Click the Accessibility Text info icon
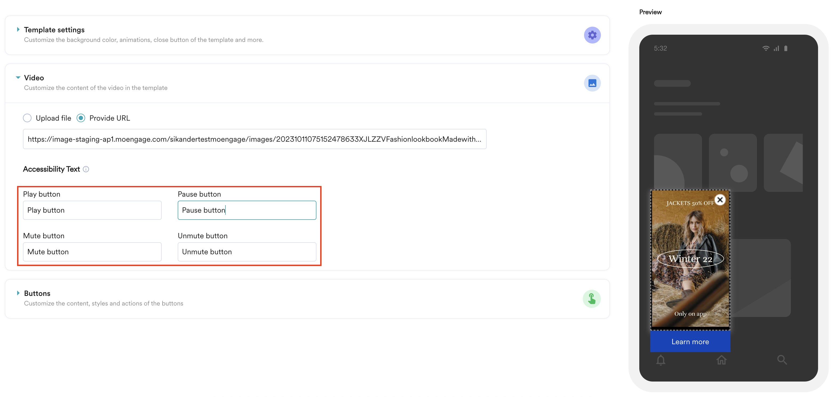The image size is (833, 397). click(x=86, y=169)
